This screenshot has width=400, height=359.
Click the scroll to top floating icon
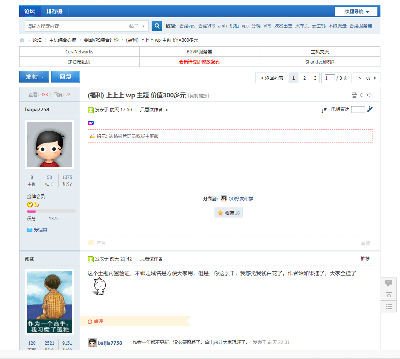[x=389, y=295]
